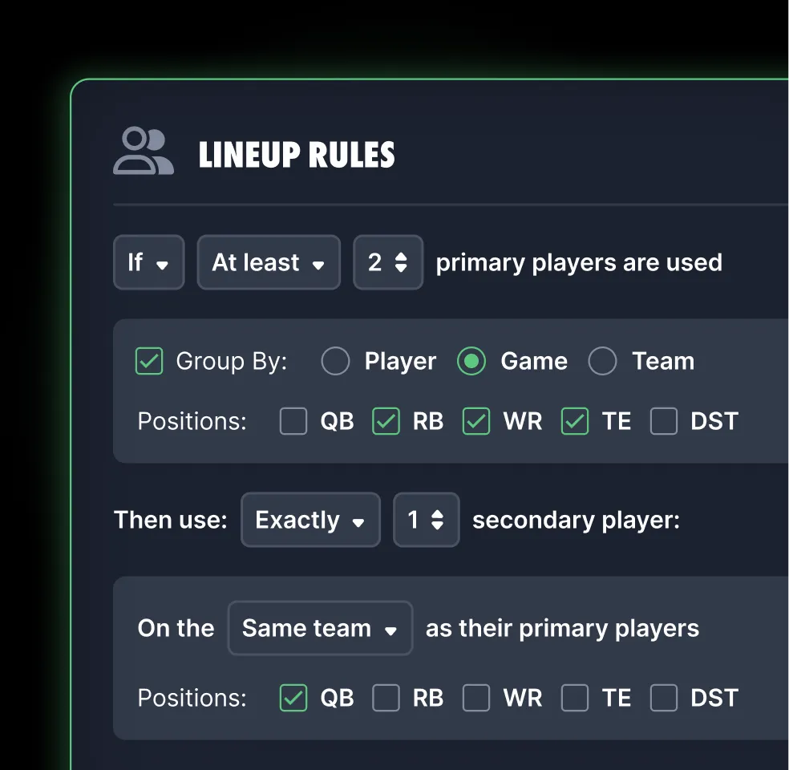Image resolution: width=789 pixels, height=770 pixels.
Task: Toggle the Group By checkbox
Action: tap(148, 362)
